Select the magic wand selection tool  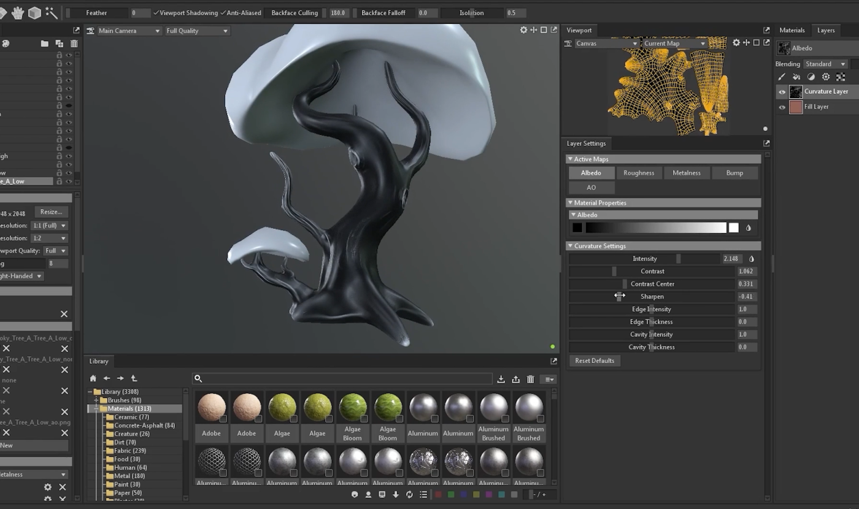(52, 12)
